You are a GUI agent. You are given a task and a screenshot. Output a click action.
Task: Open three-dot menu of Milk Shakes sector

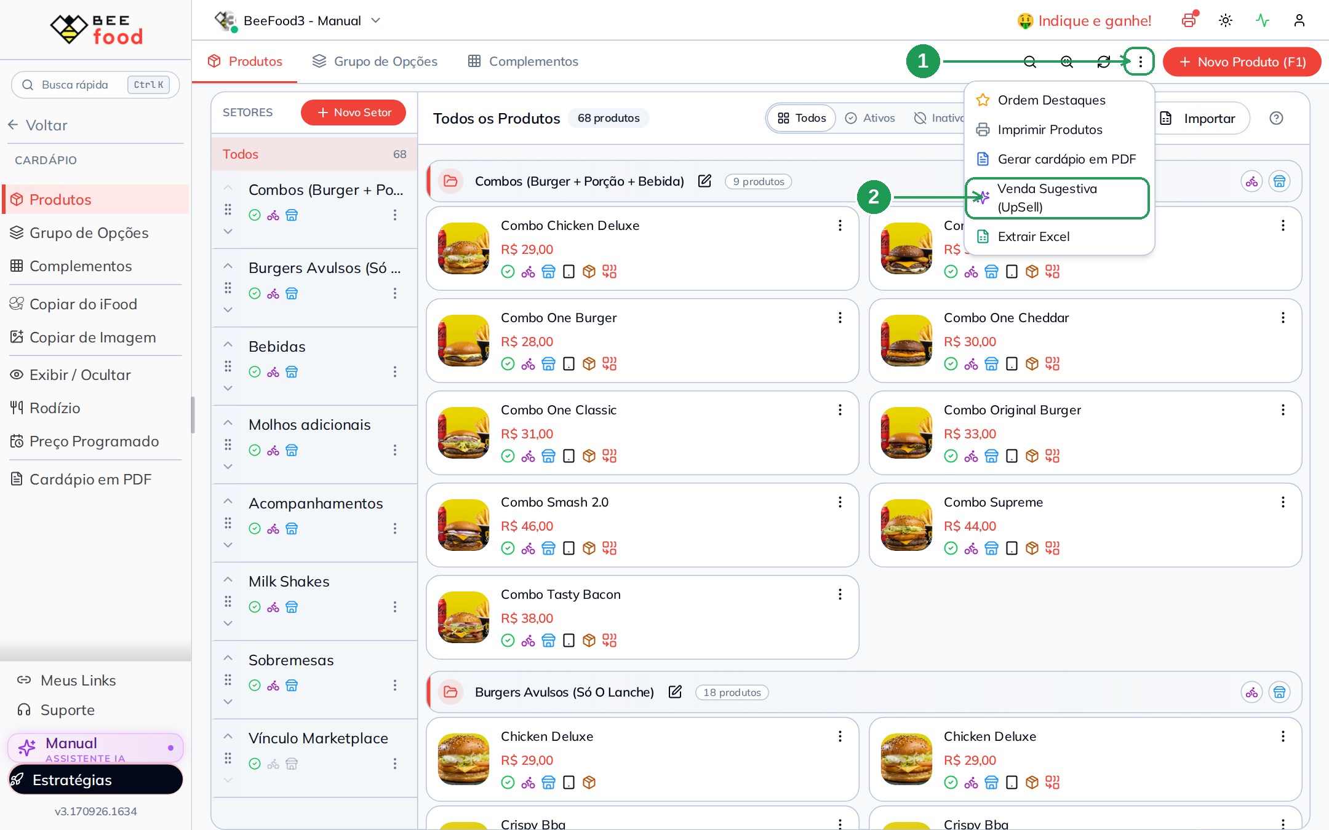(x=394, y=607)
